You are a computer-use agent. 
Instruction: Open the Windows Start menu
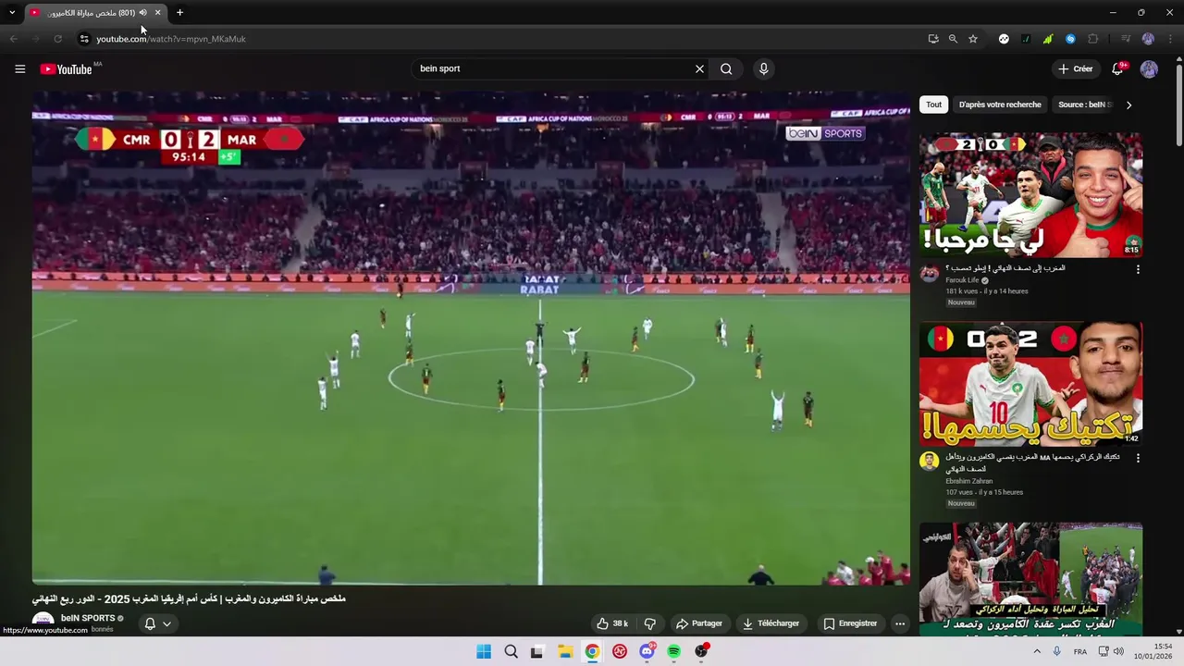(x=484, y=651)
